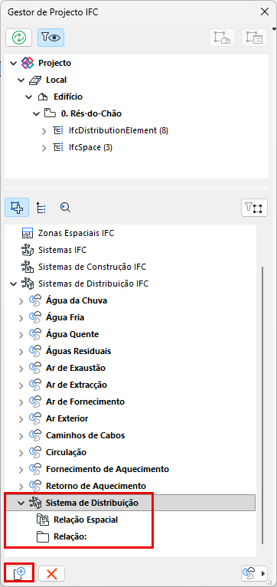Image resolution: width=277 pixels, height=587 pixels.
Task: Collapse the Edifício tree node
Action: [29, 97]
